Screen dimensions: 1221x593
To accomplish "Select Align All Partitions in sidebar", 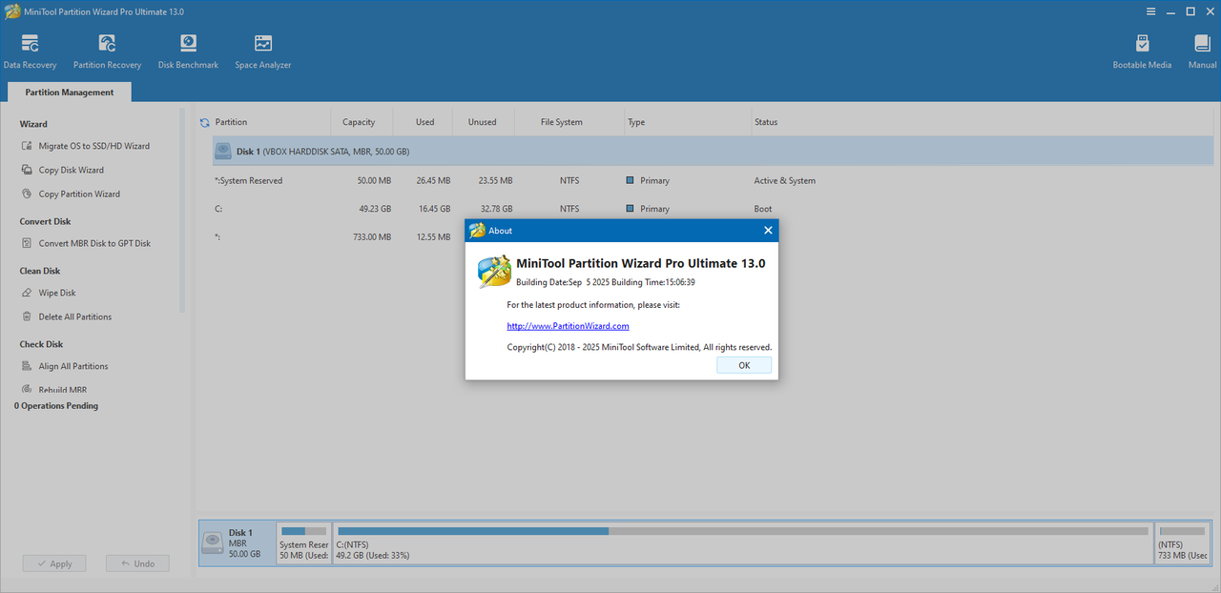I will [73, 366].
